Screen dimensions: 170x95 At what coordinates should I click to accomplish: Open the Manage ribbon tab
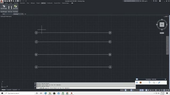click(33, 3)
